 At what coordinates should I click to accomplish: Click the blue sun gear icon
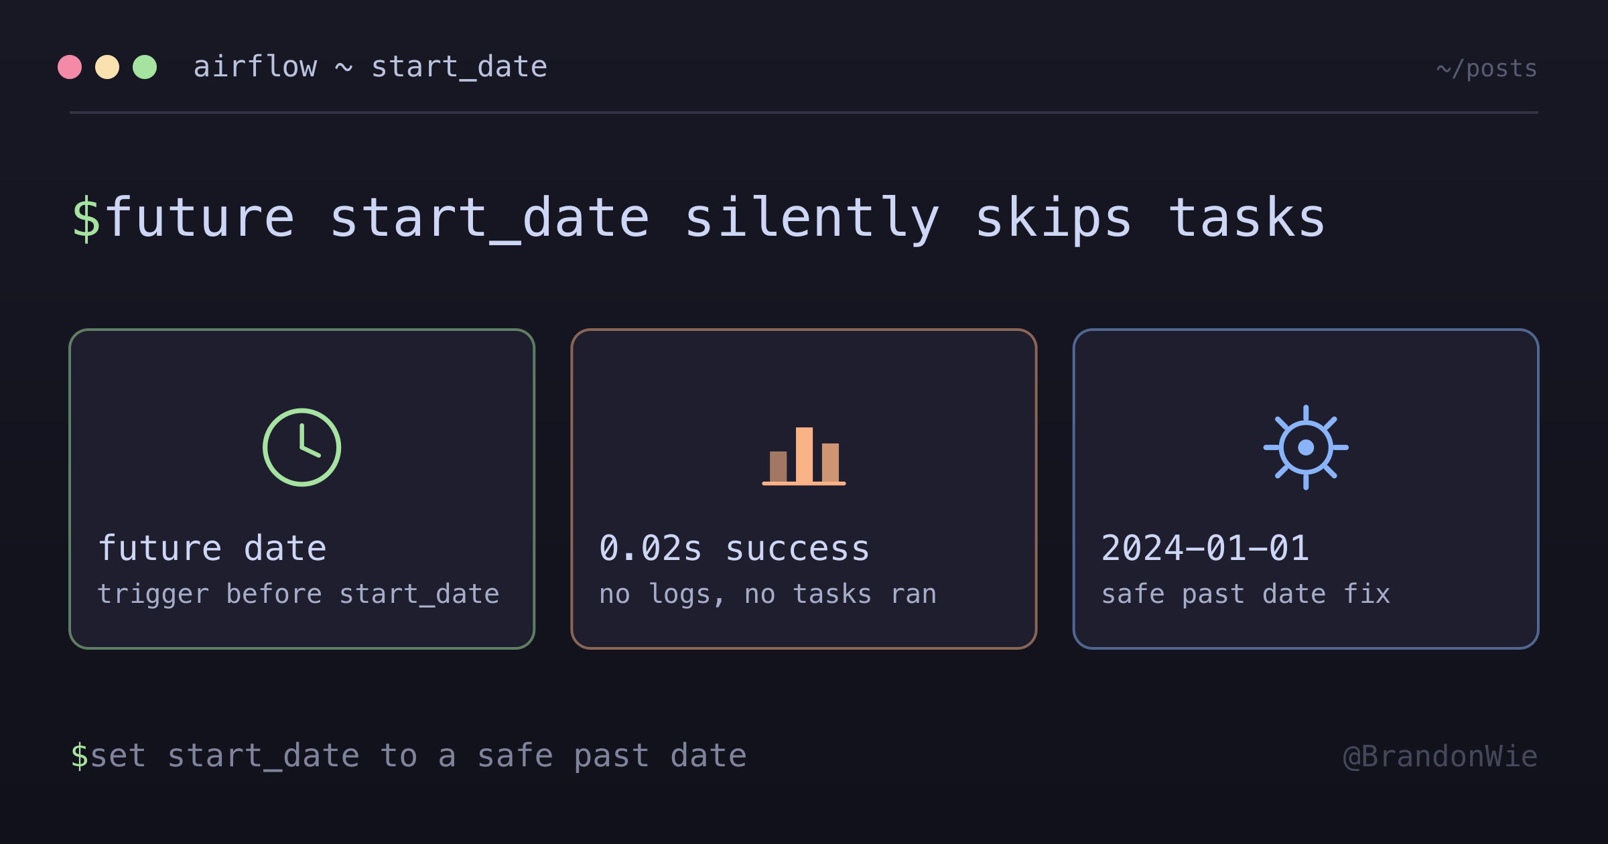pyautogui.click(x=1306, y=447)
